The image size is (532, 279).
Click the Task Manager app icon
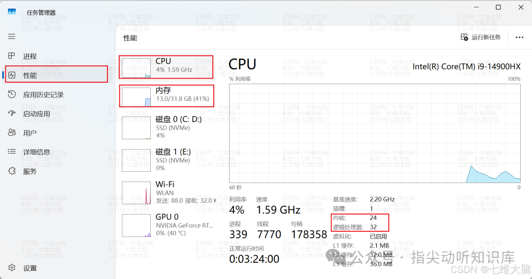click(12, 12)
